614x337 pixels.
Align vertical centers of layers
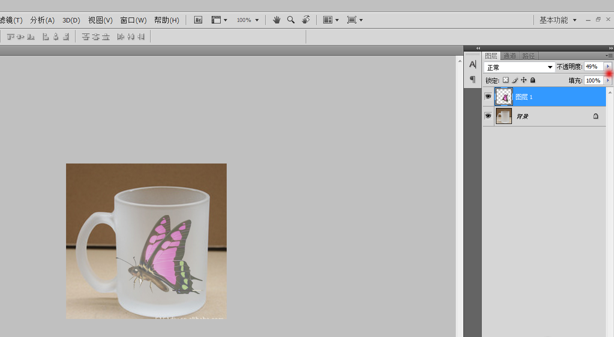[21, 36]
